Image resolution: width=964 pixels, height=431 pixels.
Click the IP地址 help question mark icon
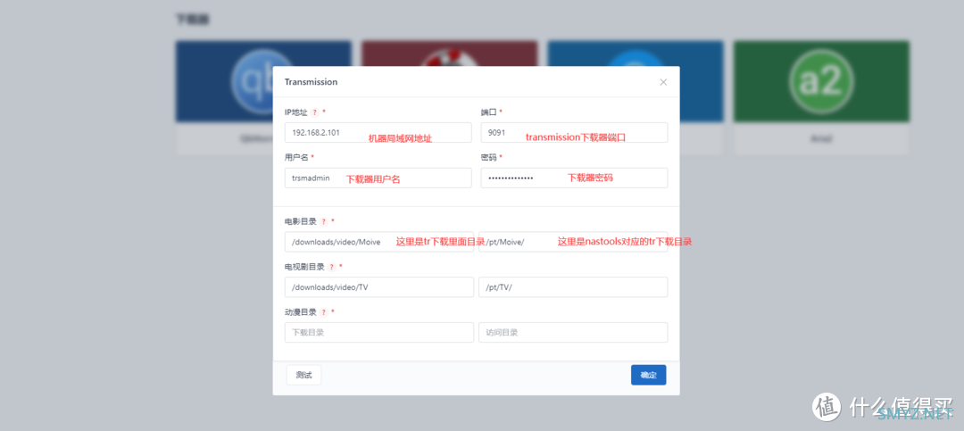(315, 112)
